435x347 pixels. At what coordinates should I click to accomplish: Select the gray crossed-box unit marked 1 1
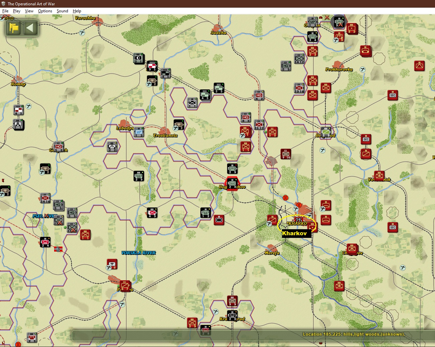(x=192, y=103)
